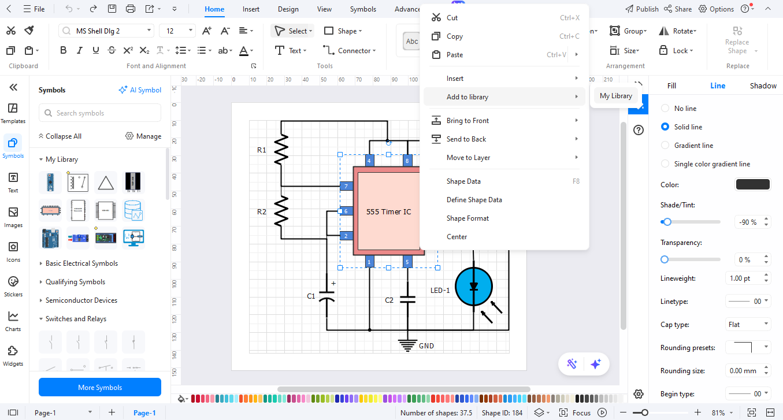This screenshot has height=420, width=783.
Task: Click the Save icon in title bar
Action: [x=112, y=9]
